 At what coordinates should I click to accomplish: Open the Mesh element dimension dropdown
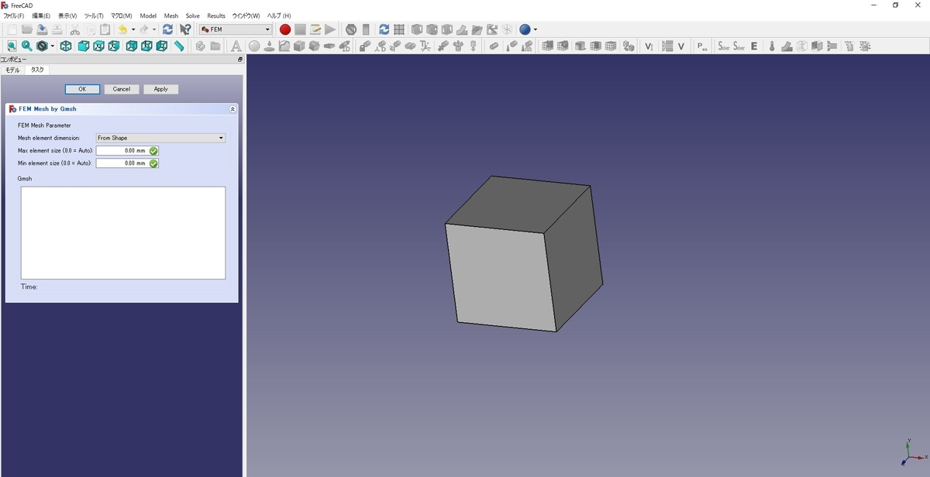pyautogui.click(x=160, y=138)
